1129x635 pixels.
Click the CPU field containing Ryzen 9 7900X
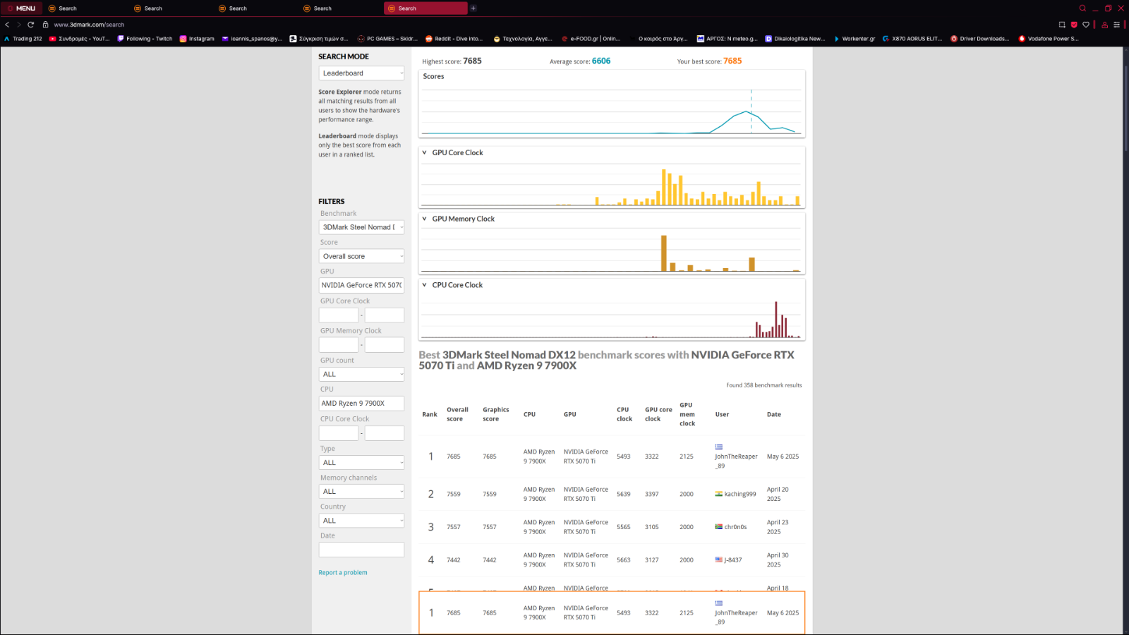(x=361, y=404)
